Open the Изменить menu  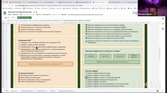coord(16,14)
